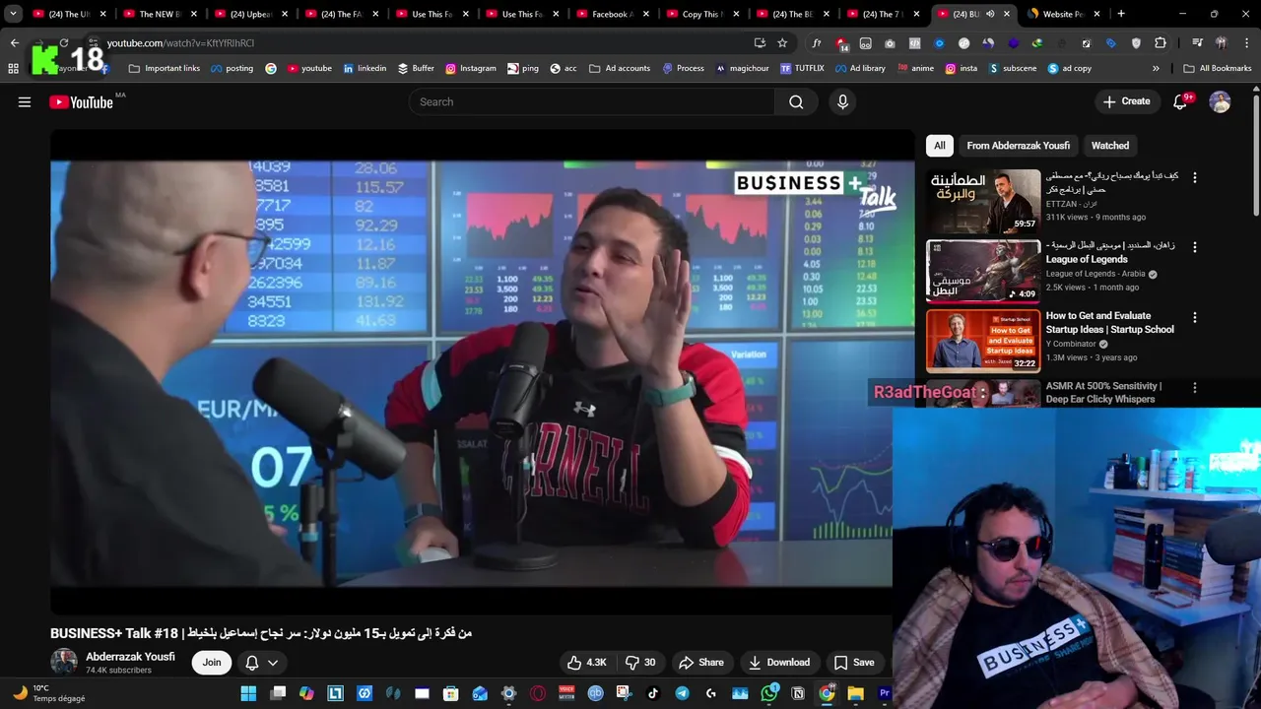Select the All filter chip
1261x709 pixels.
(940, 146)
